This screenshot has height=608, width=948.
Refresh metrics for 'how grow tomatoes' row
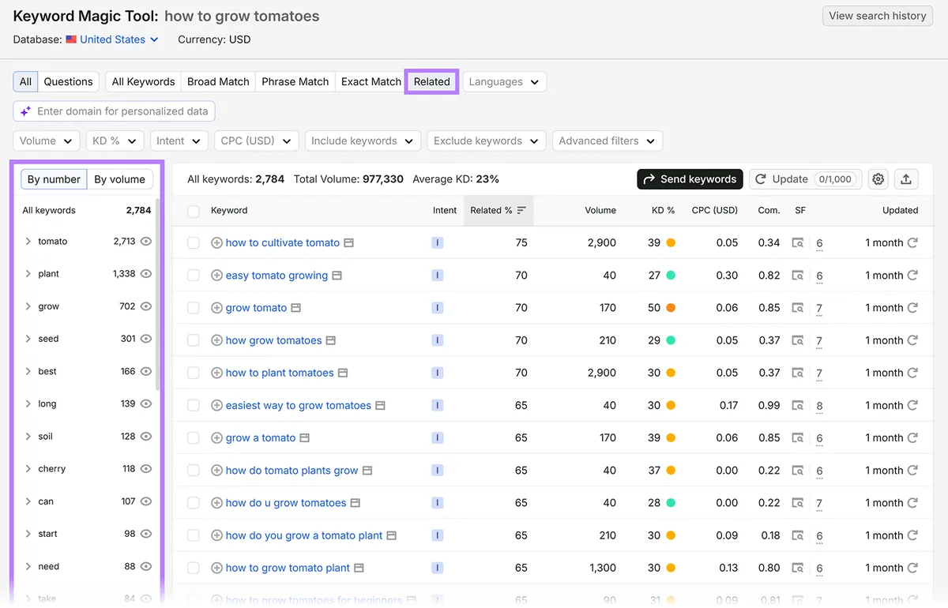[912, 340]
